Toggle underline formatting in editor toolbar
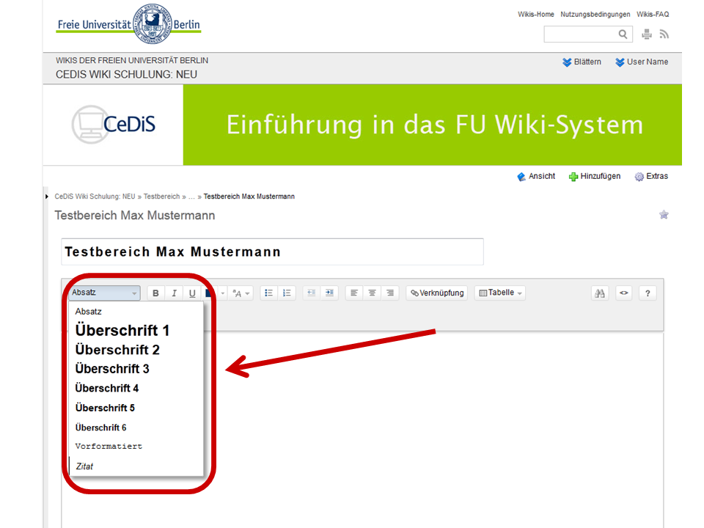 [192, 293]
